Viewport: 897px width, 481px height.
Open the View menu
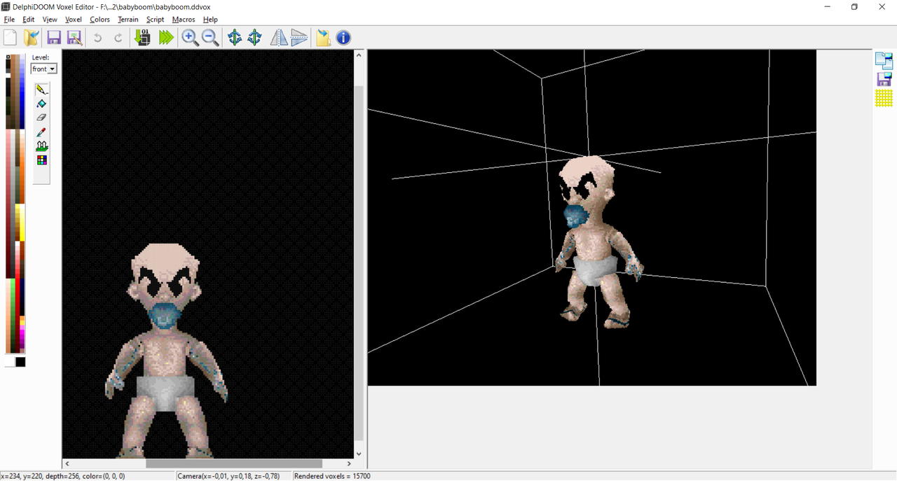tap(50, 20)
